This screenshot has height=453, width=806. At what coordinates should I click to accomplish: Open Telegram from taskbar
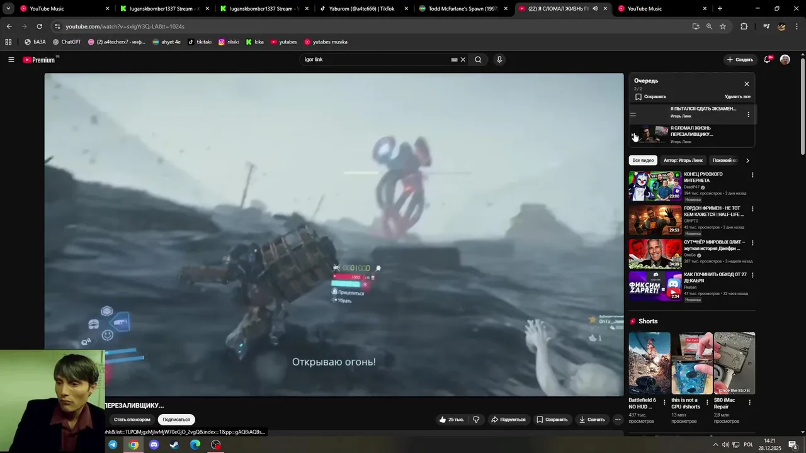point(113,445)
